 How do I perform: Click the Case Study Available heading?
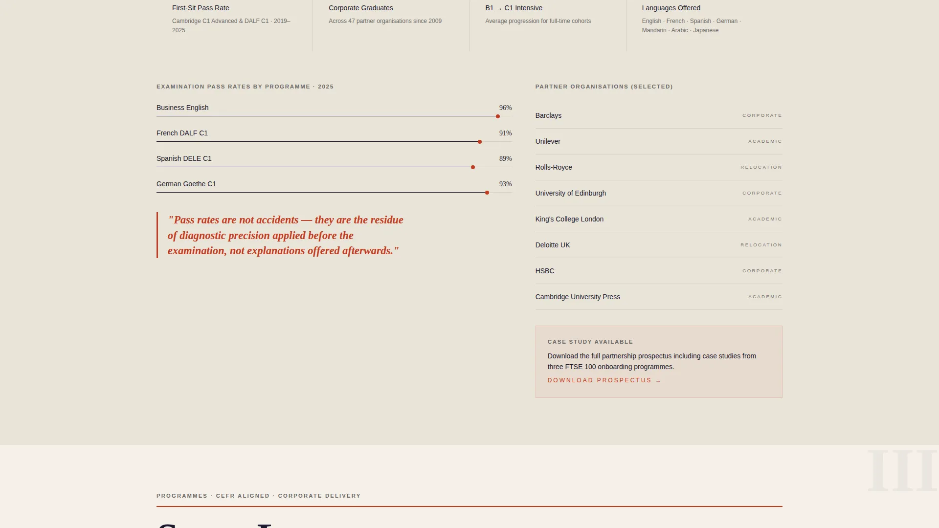[590, 342]
